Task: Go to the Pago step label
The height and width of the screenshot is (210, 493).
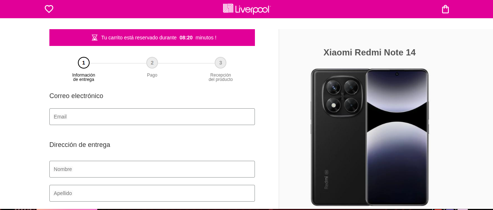Action: (152, 75)
